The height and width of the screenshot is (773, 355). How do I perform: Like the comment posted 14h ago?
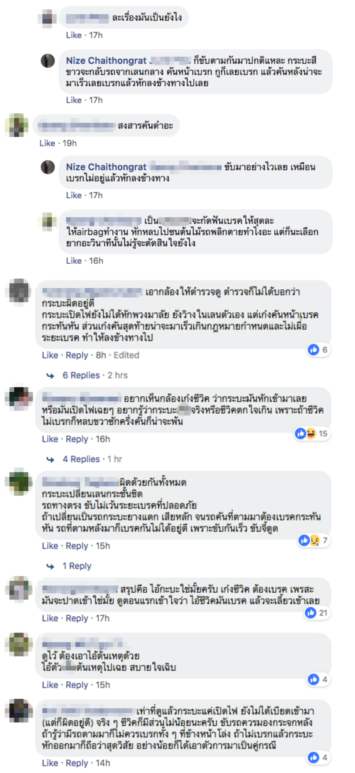coord(50,763)
